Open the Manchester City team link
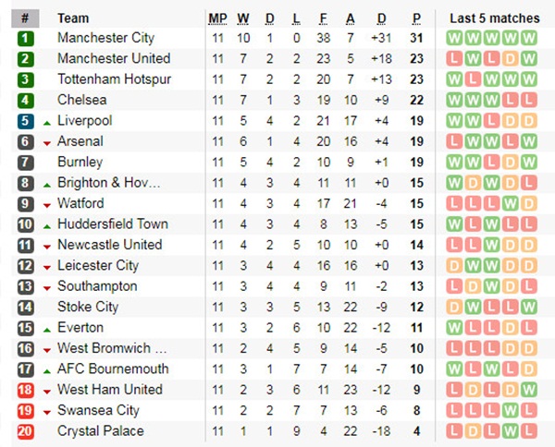The width and height of the screenshot is (555, 447). click(x=105, y=39)
